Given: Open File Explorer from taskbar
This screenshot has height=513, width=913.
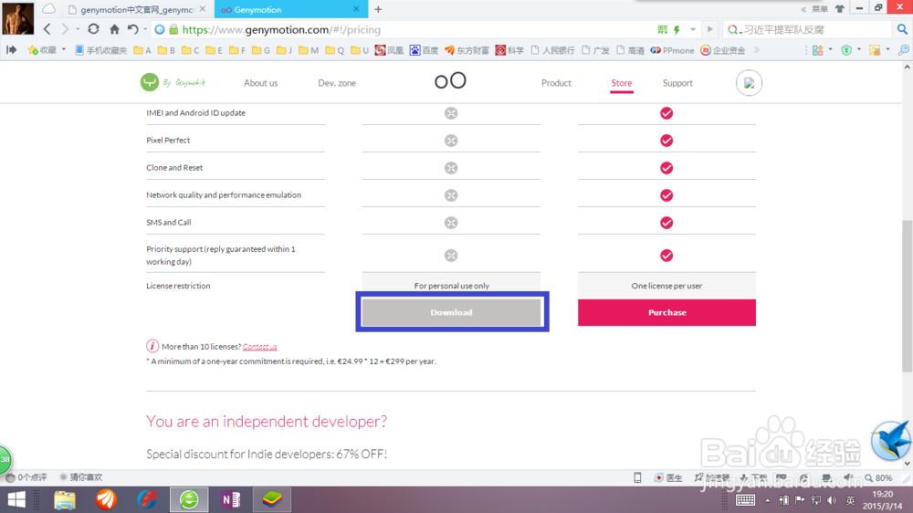Looking at the screenshot, I should click(65, 499).
